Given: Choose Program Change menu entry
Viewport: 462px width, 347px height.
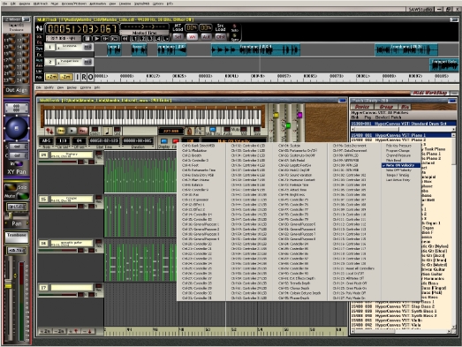Looking at the screenshot, I should coord(398,150).
